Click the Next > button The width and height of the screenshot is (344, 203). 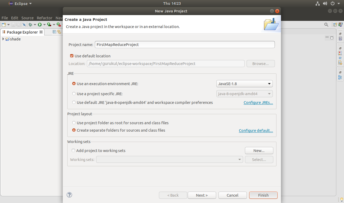point(202,195)
